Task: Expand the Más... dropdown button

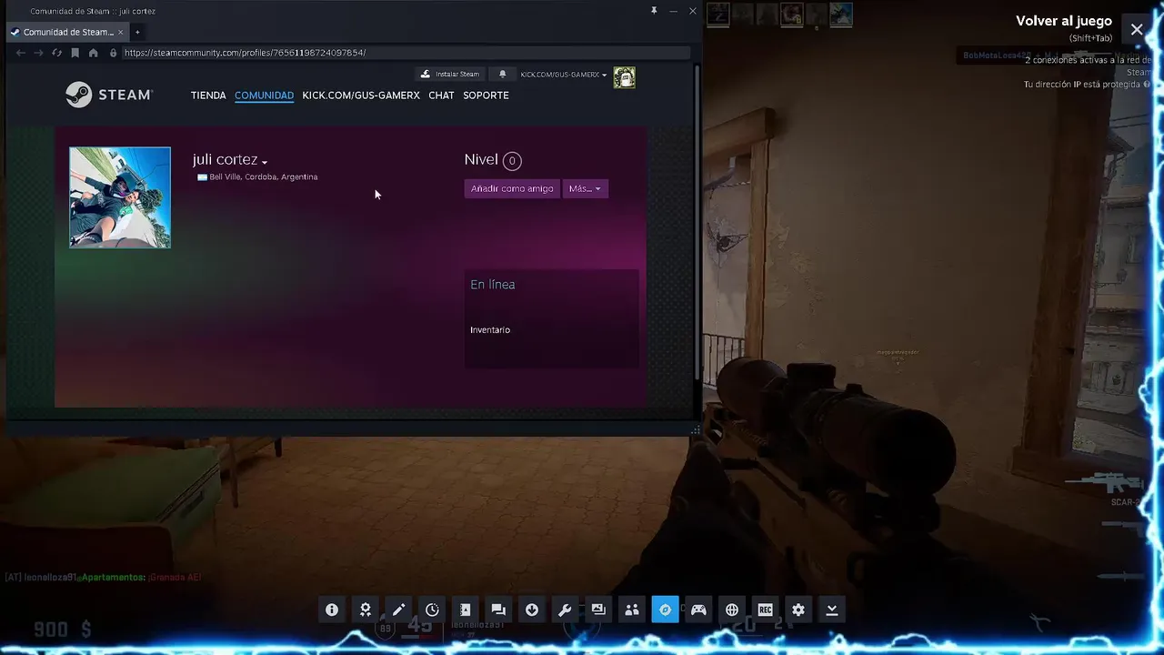Action: click(585, 188)
